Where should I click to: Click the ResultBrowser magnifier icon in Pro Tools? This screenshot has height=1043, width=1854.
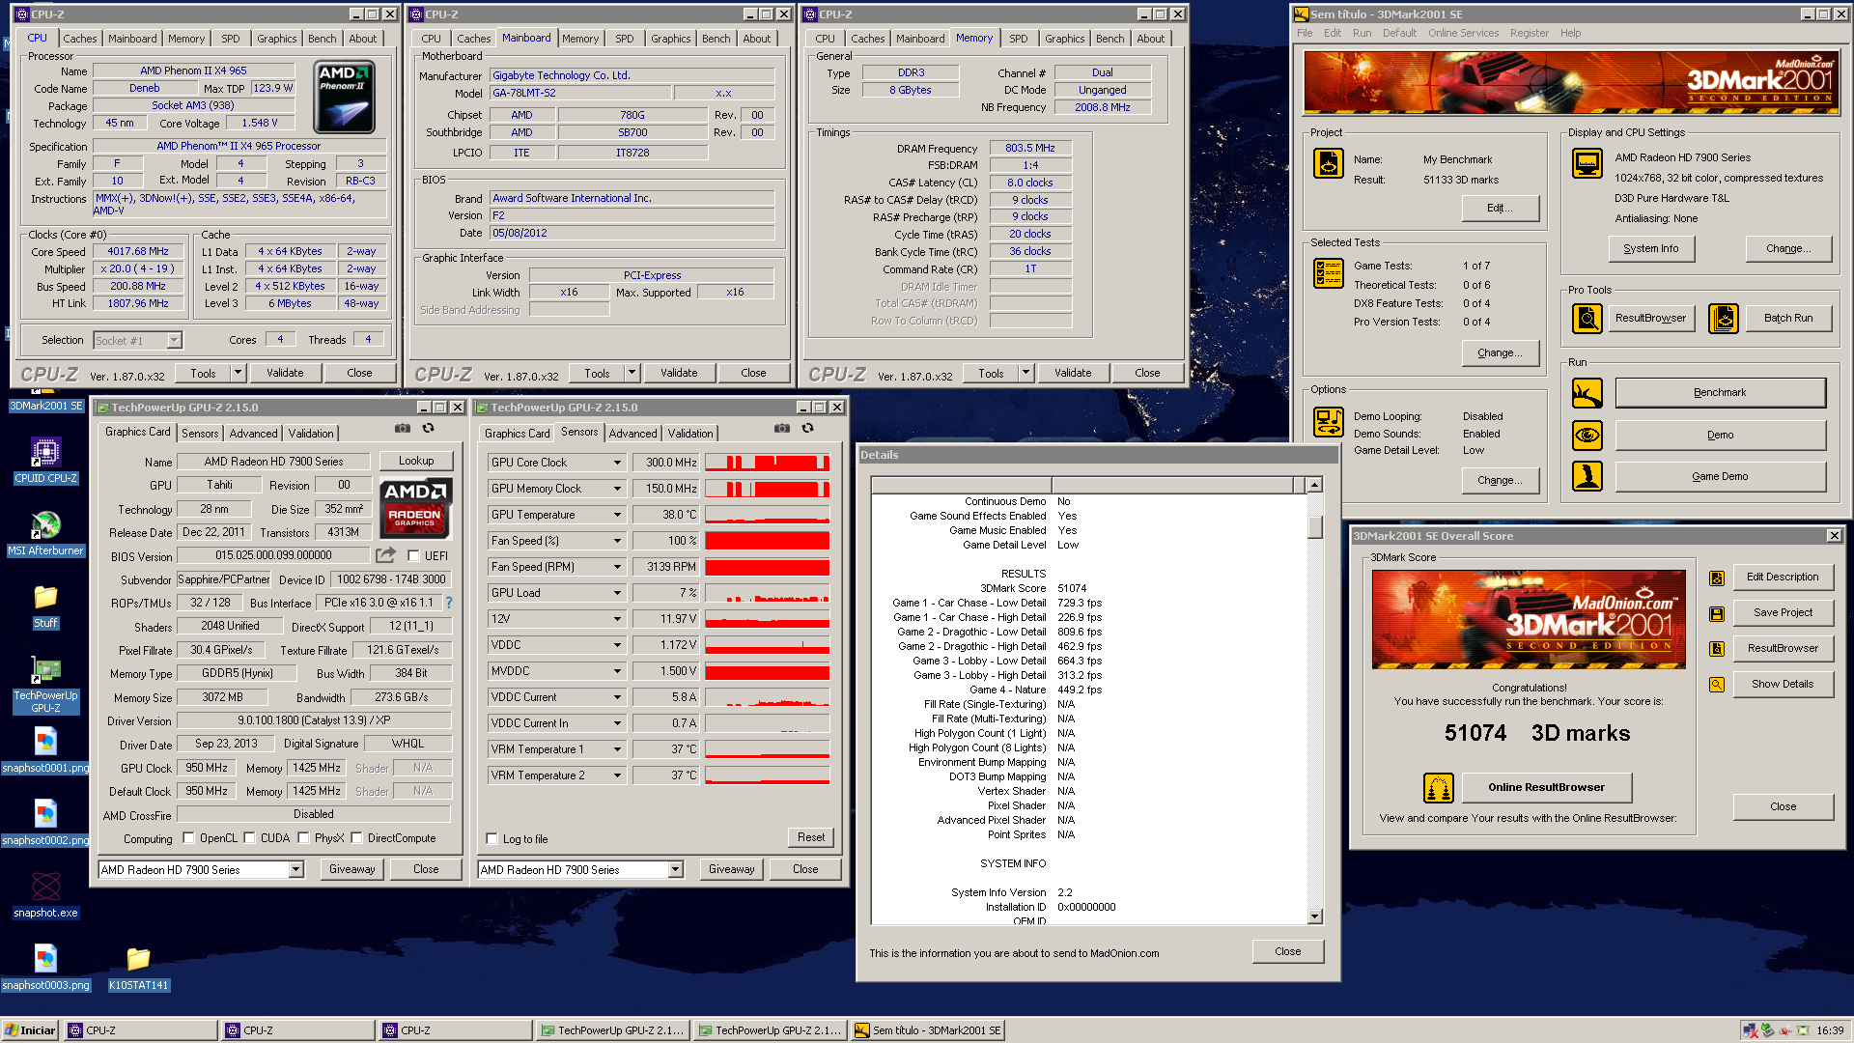click(x=1587, y=318)
